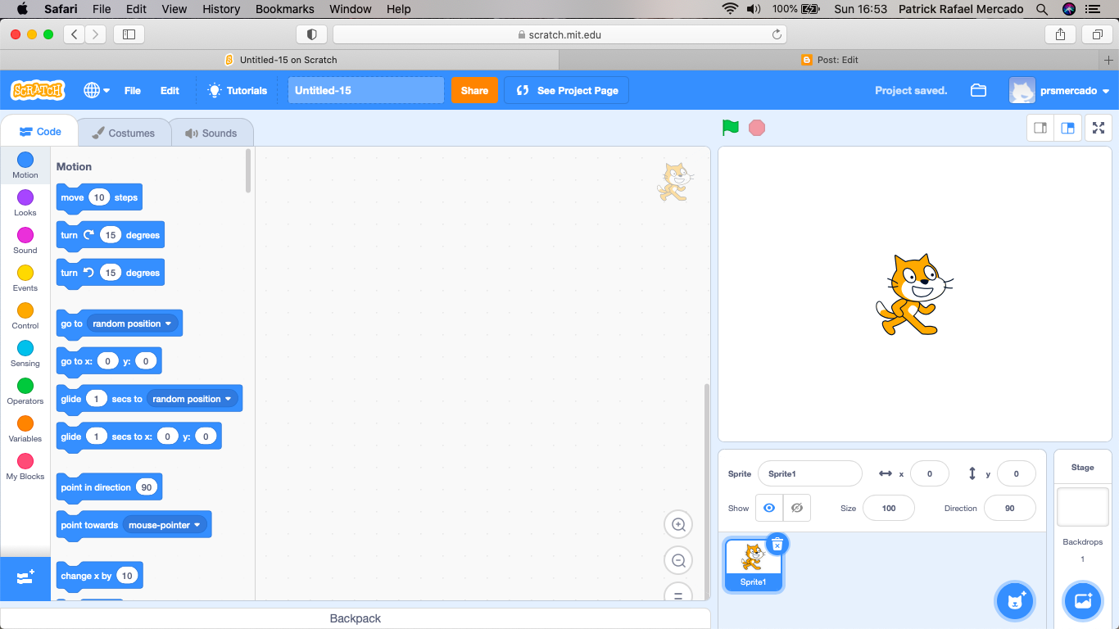The height and width of the screenshot is (629, 1119).
Task: Click the 'move 10 steps' block
Action: coord(99,197)
